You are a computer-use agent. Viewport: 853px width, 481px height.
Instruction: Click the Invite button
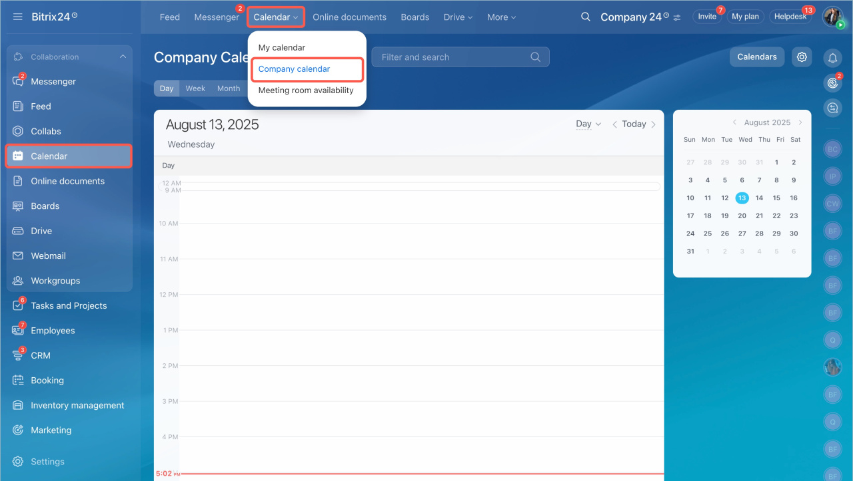pyautogui.click(x=707, y=17)
